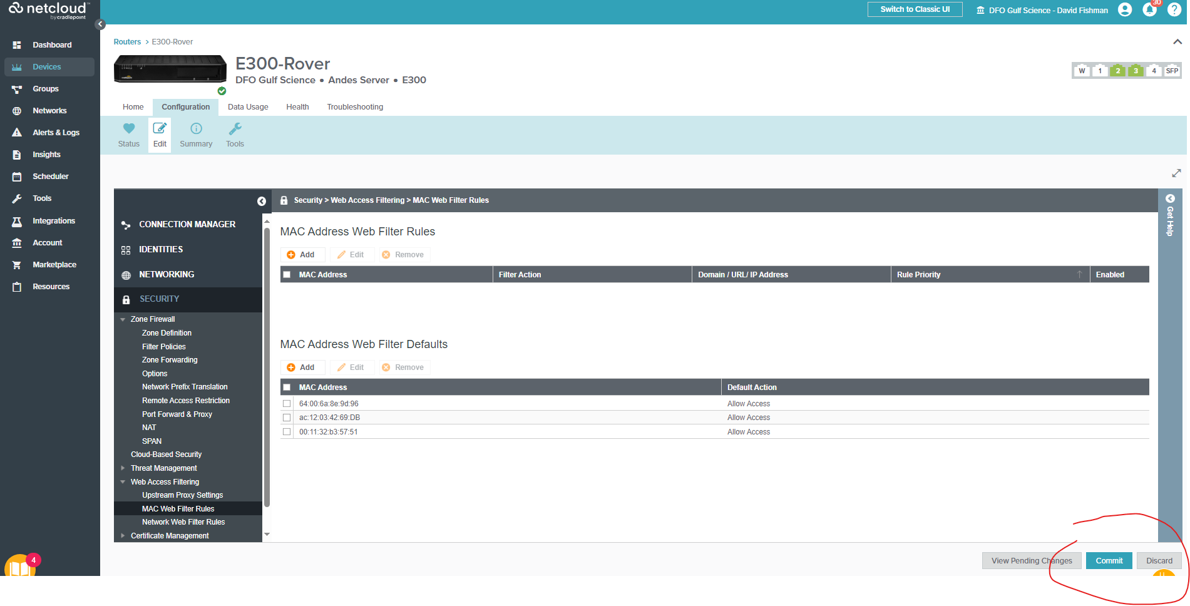1190x606 pixels.
Task: Open the Health tab
Action: pyautogui.click(x=297, y=107)
